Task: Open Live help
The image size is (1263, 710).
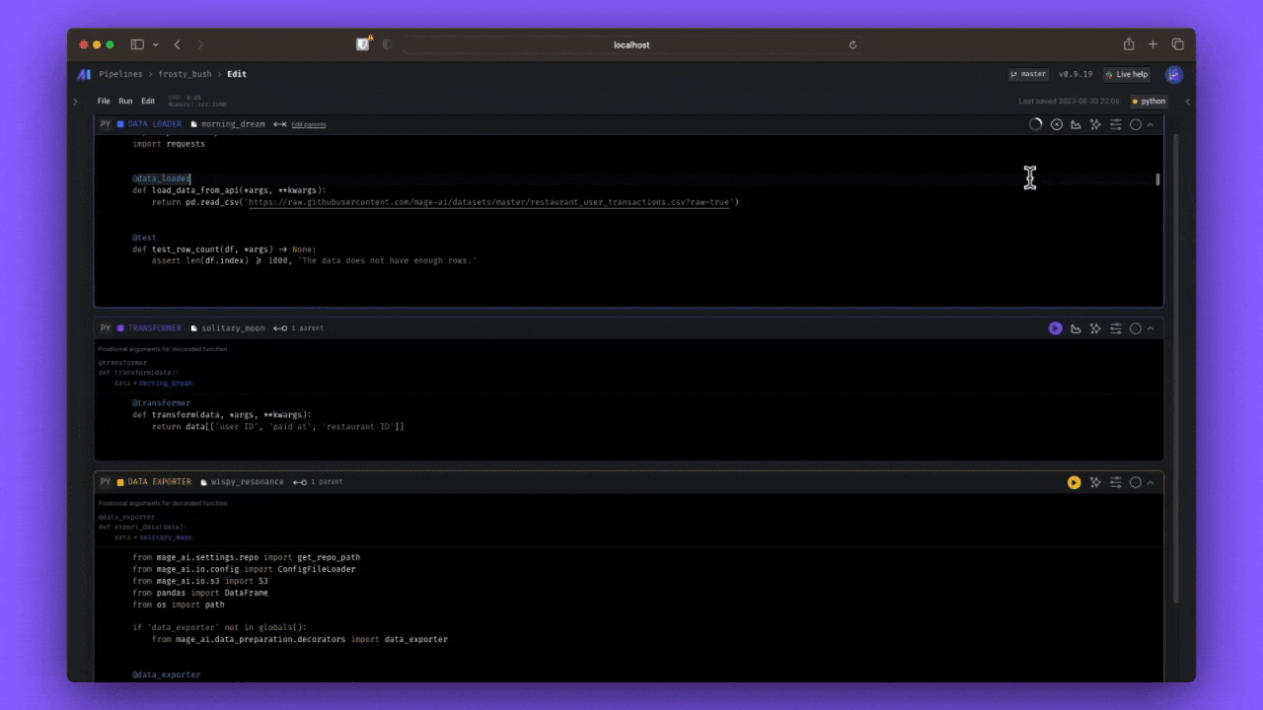Action: (x=1126, y=74)
